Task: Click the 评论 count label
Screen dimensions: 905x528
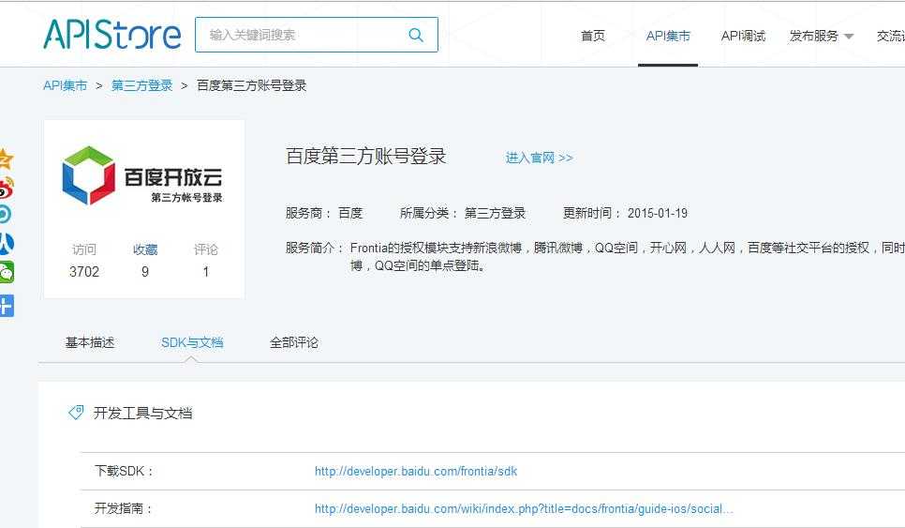Action: (205, 249)
